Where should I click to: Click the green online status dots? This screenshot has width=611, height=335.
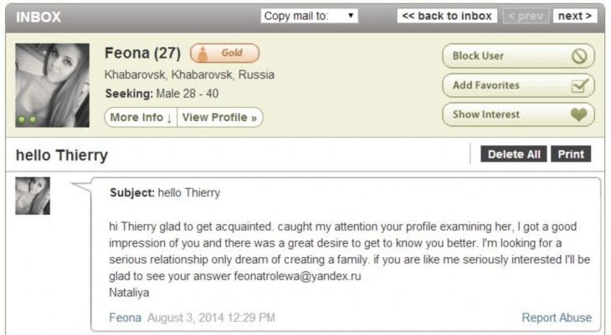28,119
